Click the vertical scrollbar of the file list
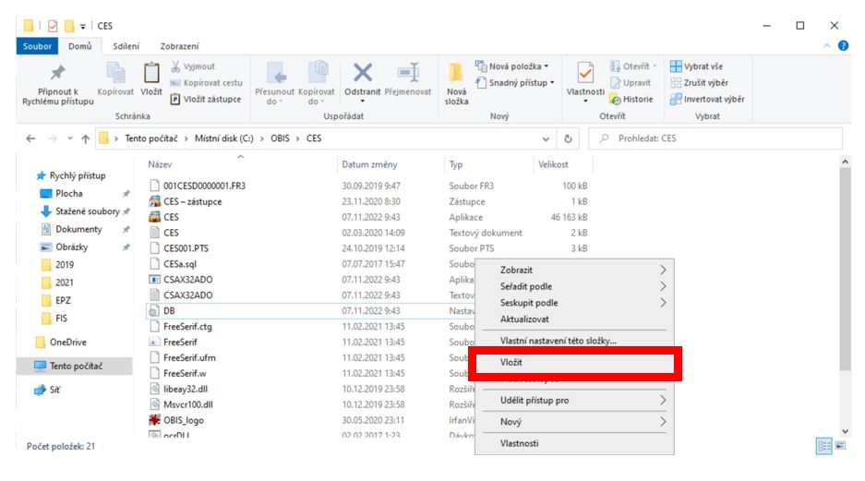This screenshot has height=481, width=865. [846, 277]
